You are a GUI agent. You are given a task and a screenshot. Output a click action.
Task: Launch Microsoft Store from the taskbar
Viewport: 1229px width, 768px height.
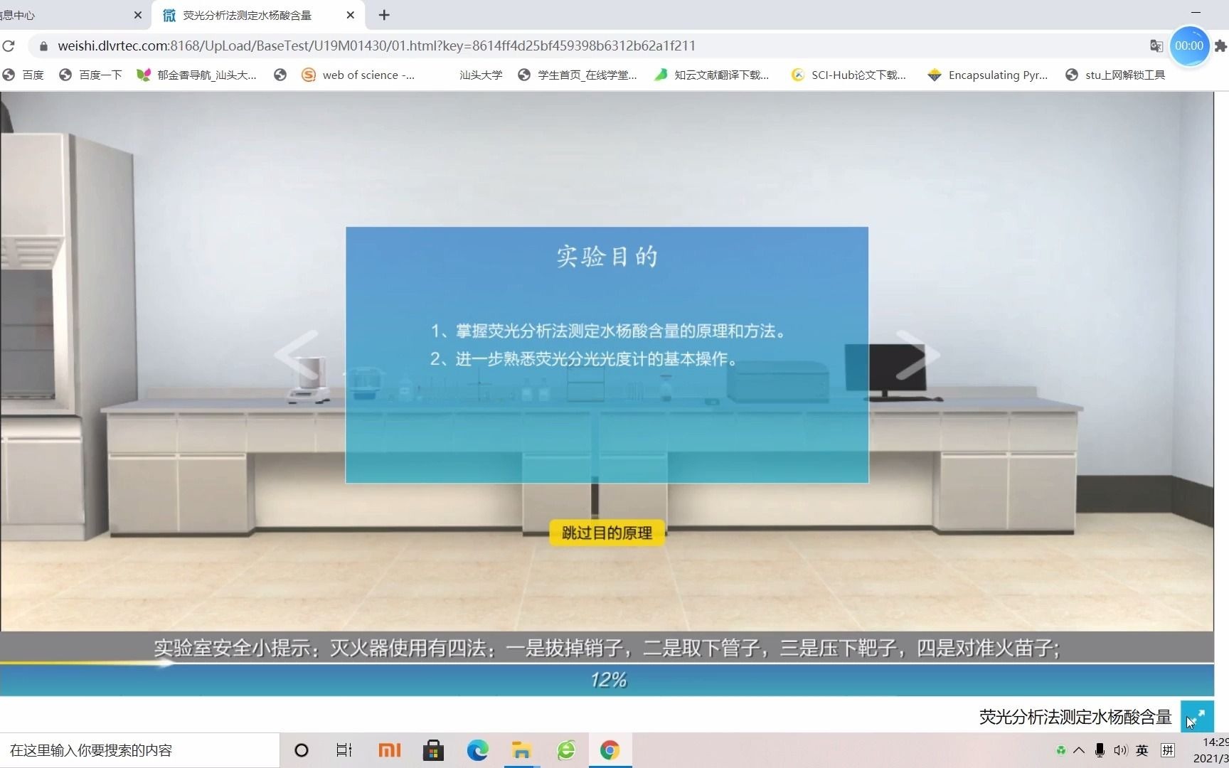[x=433, y=750]
